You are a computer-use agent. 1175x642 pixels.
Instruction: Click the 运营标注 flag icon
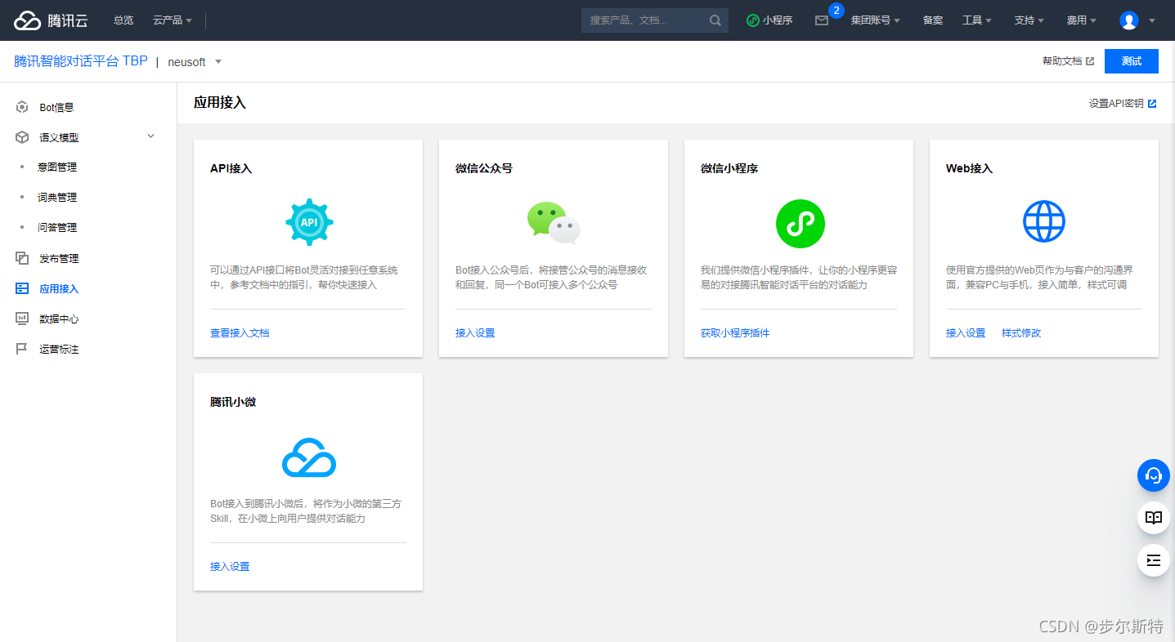coord(22,349)
